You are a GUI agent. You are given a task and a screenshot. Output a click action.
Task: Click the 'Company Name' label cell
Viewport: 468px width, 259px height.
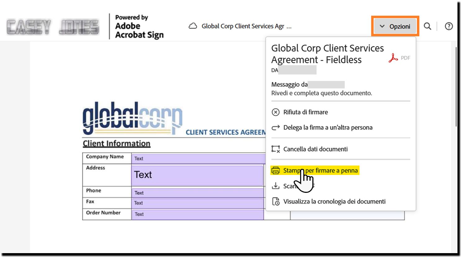[107, 158]
